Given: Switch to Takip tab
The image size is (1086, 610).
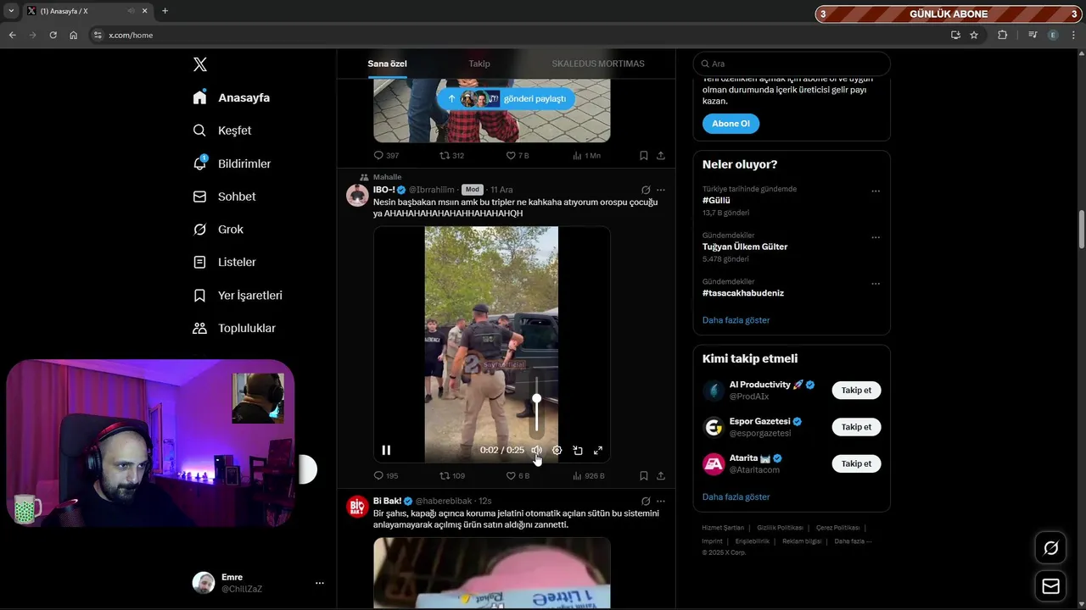Looking at the screenshot, I should (479, 64).
